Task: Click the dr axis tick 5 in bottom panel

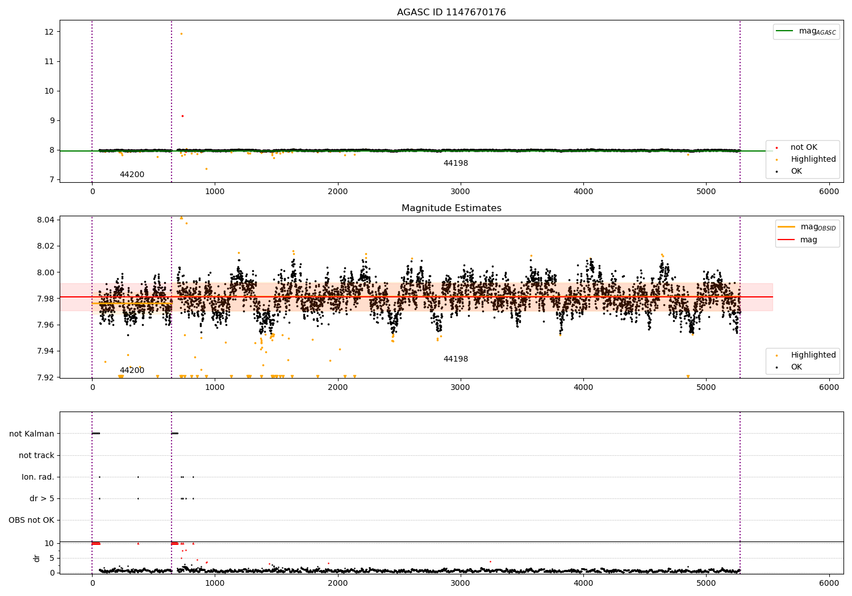Action: [52, 558]
